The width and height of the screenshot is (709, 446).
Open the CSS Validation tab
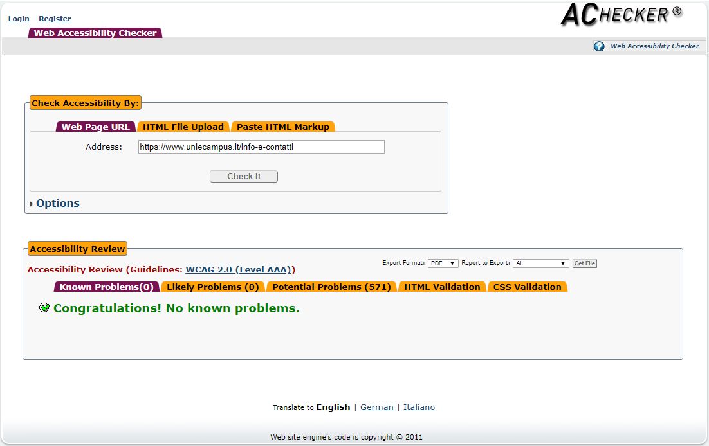pos(527,287)
